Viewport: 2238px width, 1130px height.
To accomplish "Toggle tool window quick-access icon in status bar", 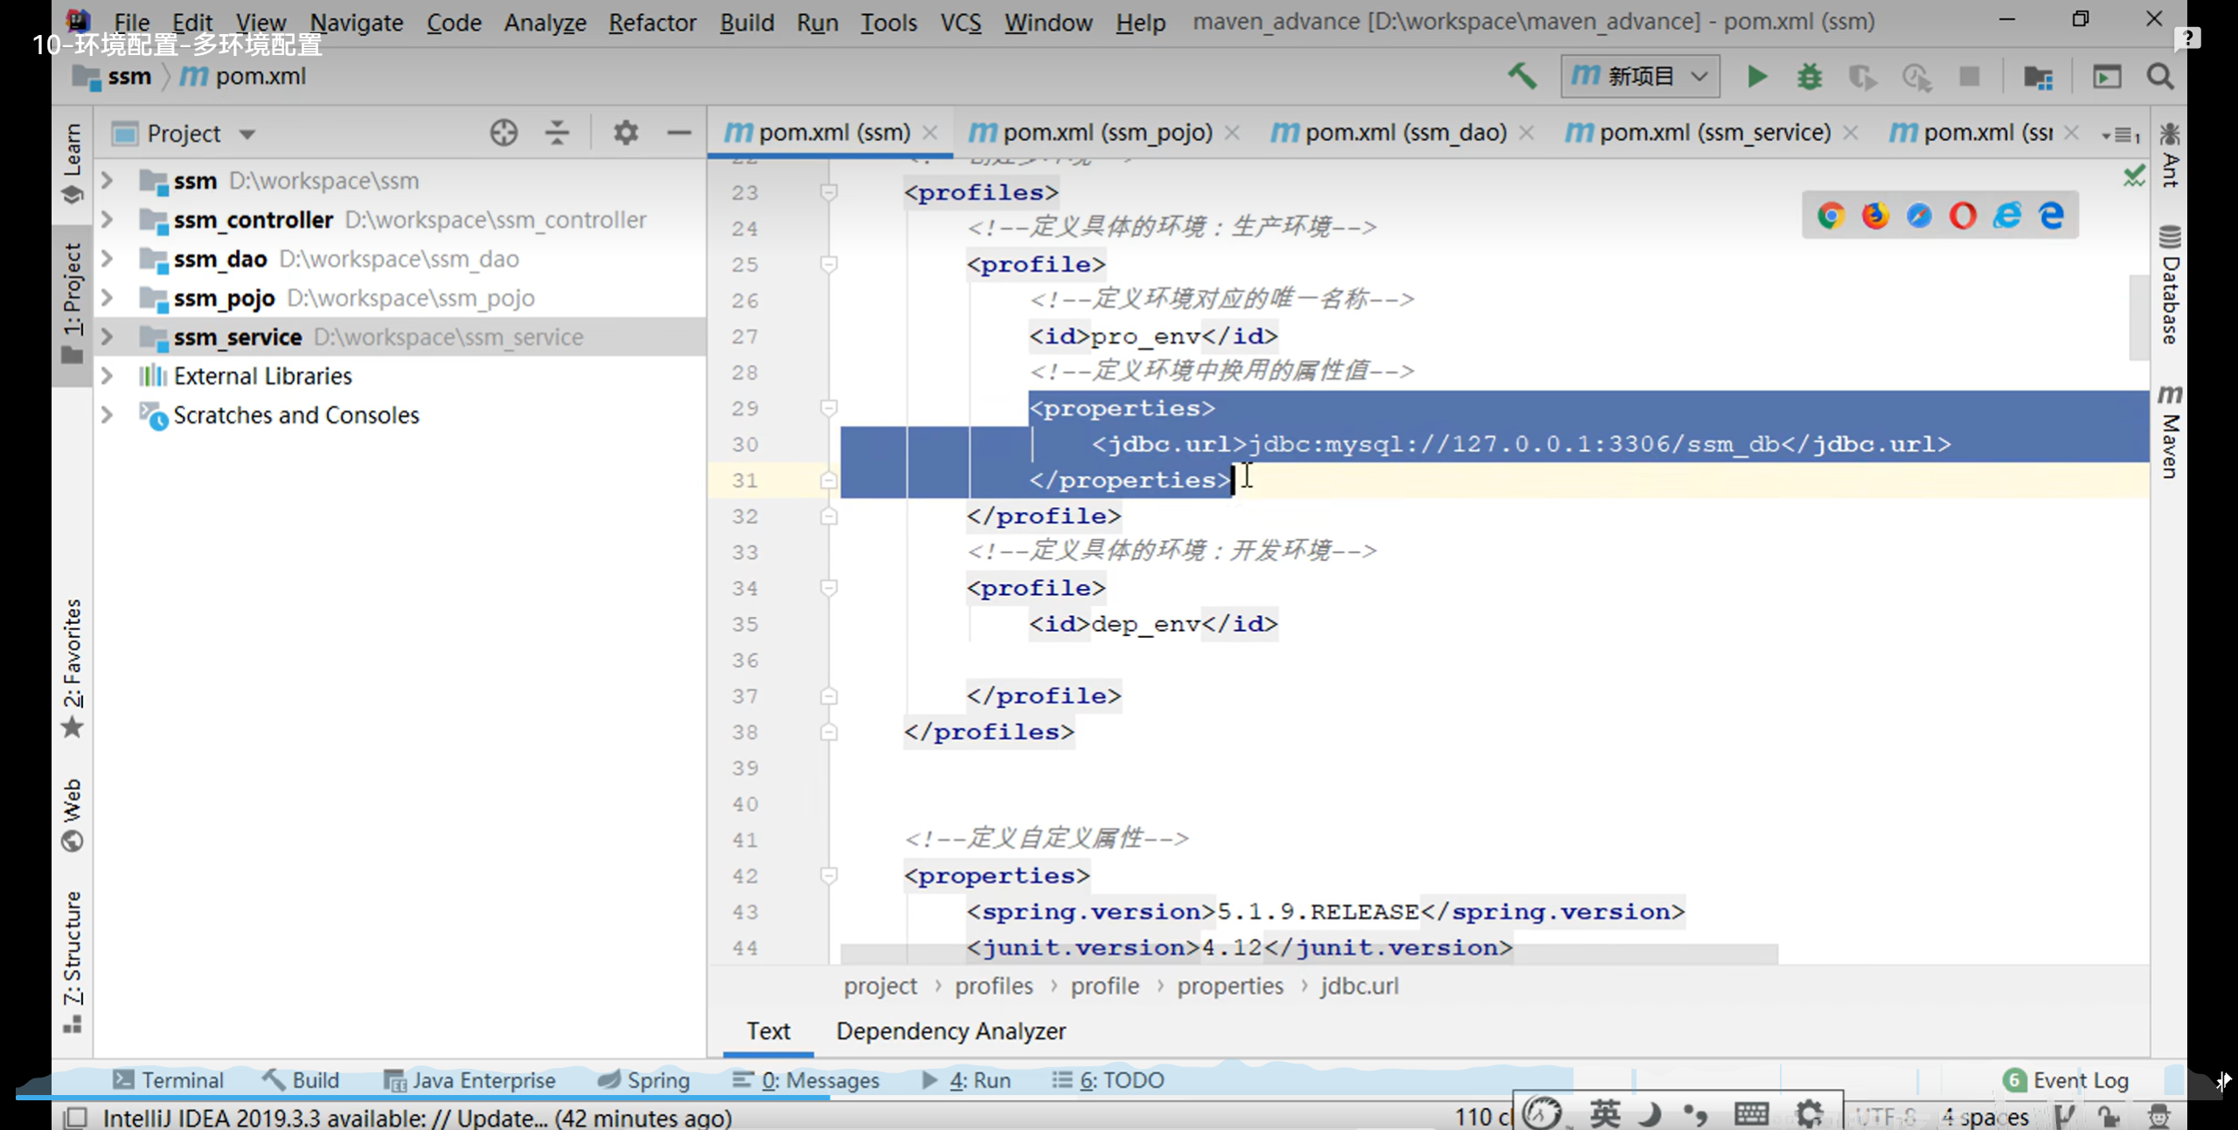I will [76, 1117].
